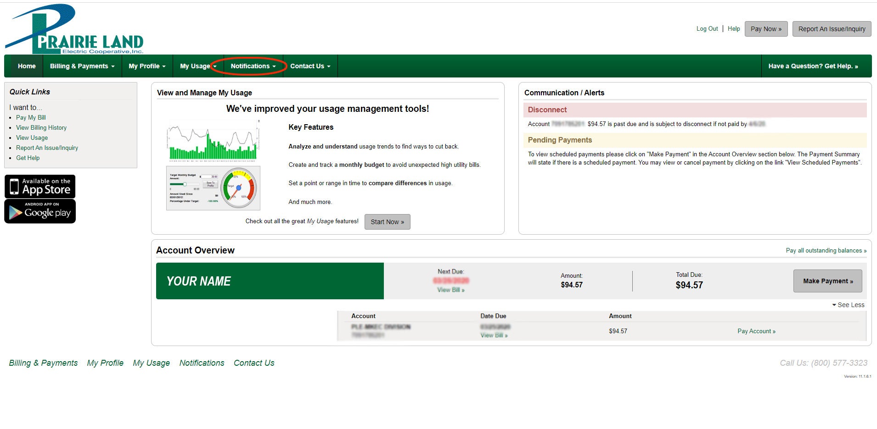Expand the Billing & Payments menu

click(x=82, y=66)
